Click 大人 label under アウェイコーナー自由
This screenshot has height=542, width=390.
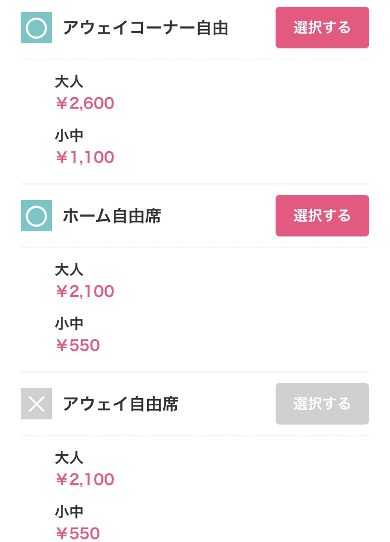tap(69, 82)
